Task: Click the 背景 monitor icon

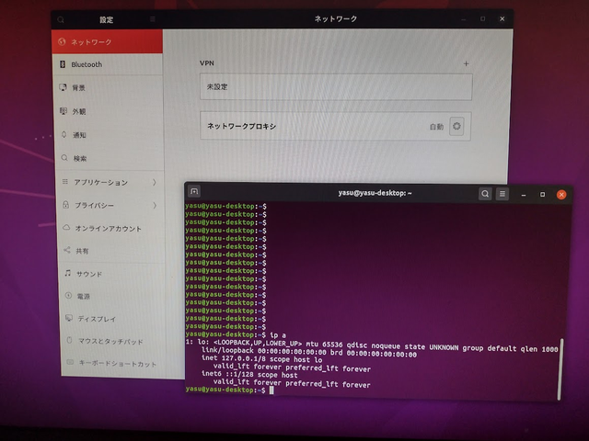Action: point(63,87)
